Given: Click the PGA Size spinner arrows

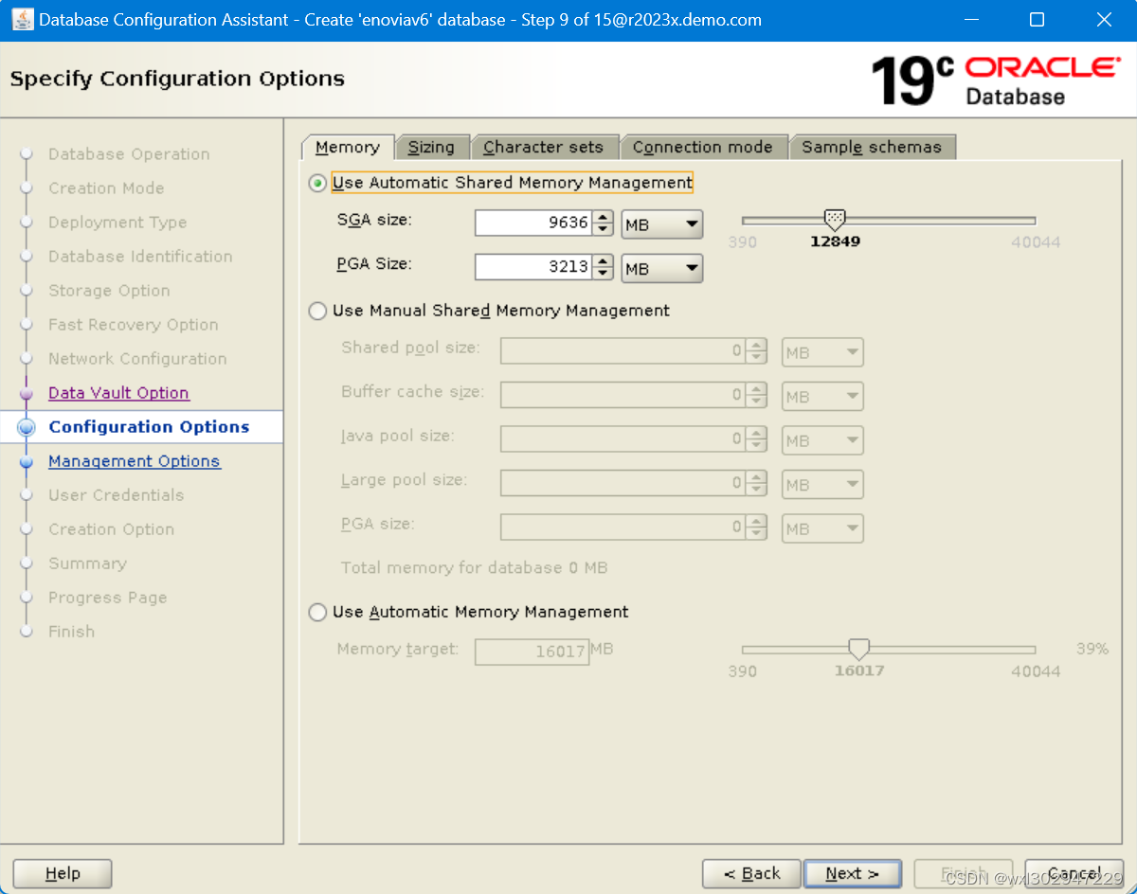Looking at the screenshot, I should pyautogui.click(x=604, y=267).
